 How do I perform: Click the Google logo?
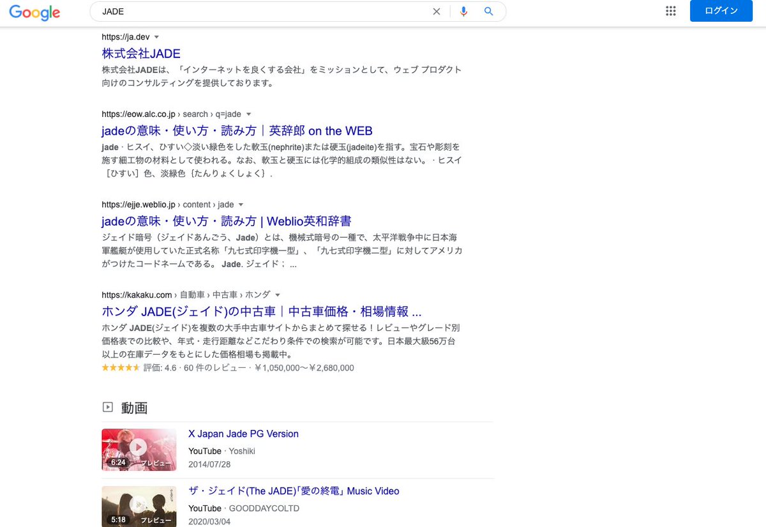pos(34,12)
